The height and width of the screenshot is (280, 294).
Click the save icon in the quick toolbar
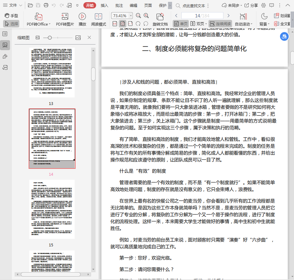pyautogui.click(x=38, y=5)
